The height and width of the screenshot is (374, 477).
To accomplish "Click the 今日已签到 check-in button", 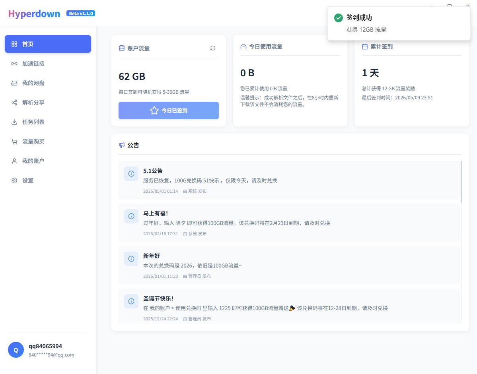I will 169,110.
